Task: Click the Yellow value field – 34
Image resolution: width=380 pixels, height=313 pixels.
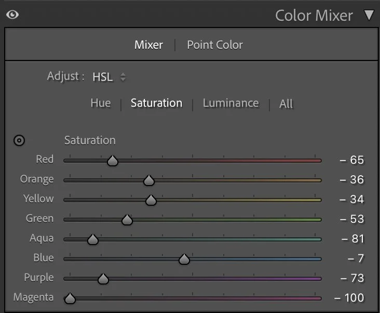Action: coord(352,200)
